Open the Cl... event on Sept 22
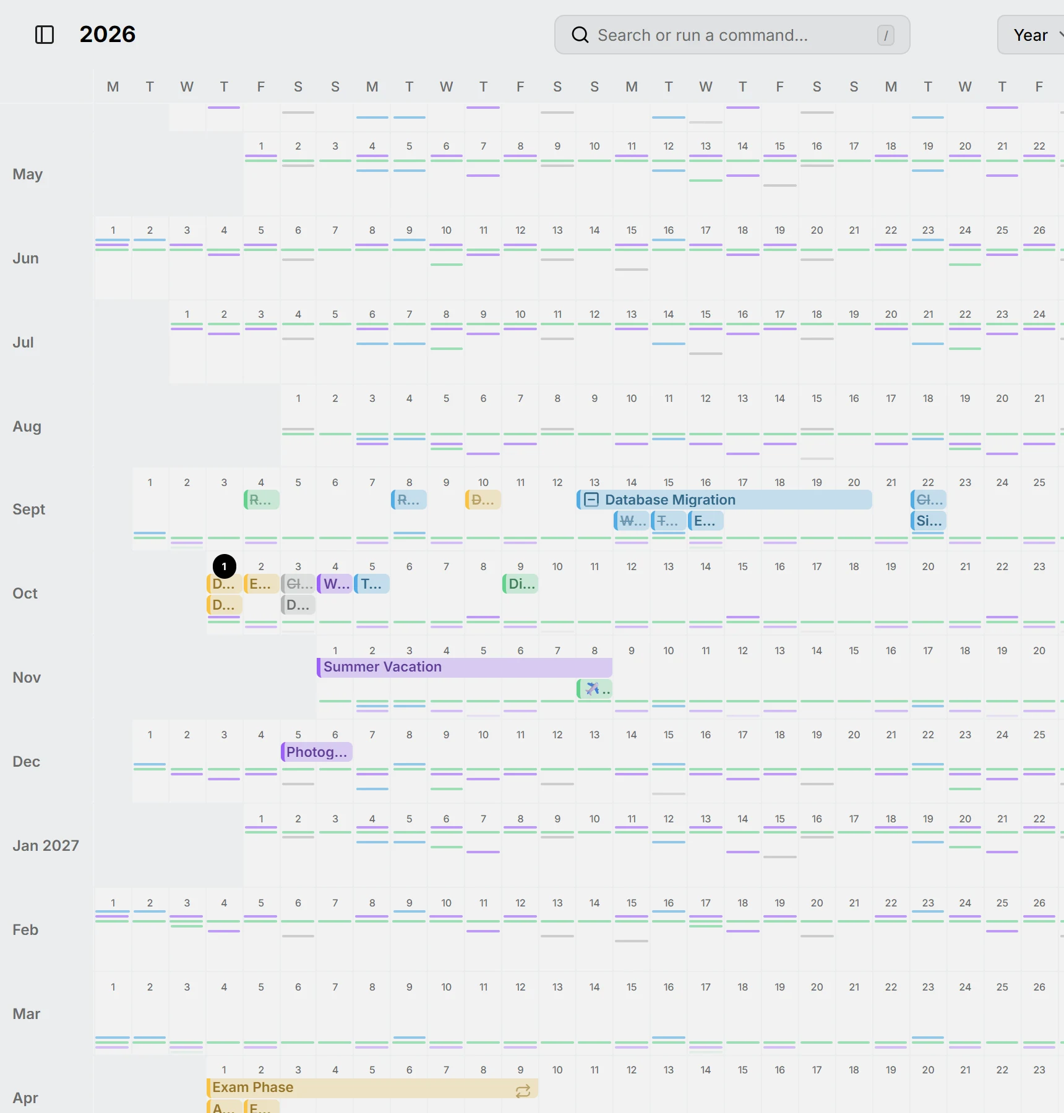This screenshot has height=1113, width=1064. [929, 500]
